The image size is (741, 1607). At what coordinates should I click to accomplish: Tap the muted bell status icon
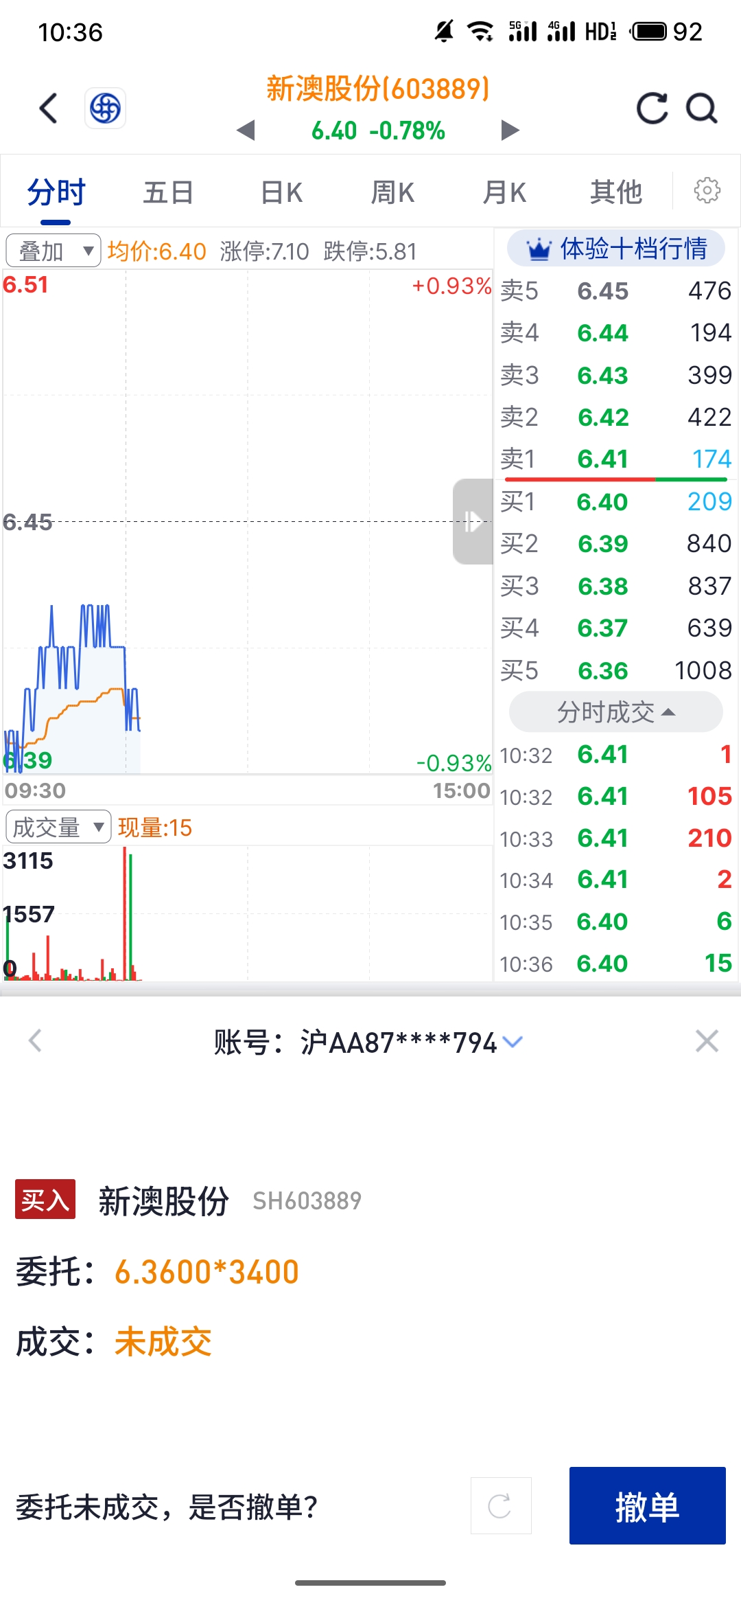tap(445, 31)
